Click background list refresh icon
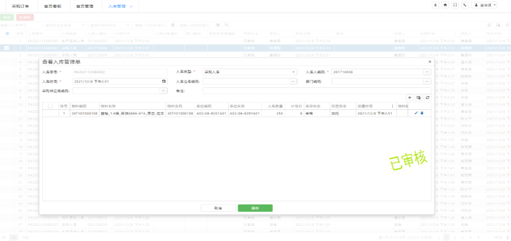This screenshot has width=511, height=241. pos(507,25)
